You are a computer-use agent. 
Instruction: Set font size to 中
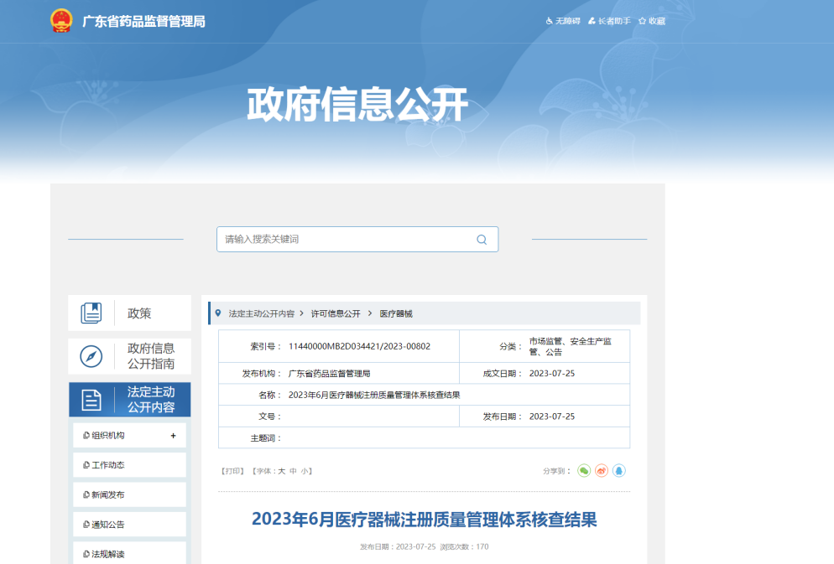tap(293, 471)
